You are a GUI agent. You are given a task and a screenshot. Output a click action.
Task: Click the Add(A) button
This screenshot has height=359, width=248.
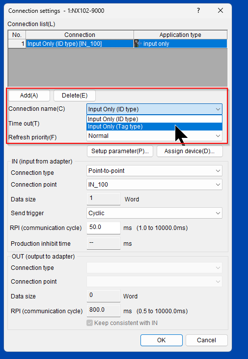pyautogui.click(x=29, y=96)
